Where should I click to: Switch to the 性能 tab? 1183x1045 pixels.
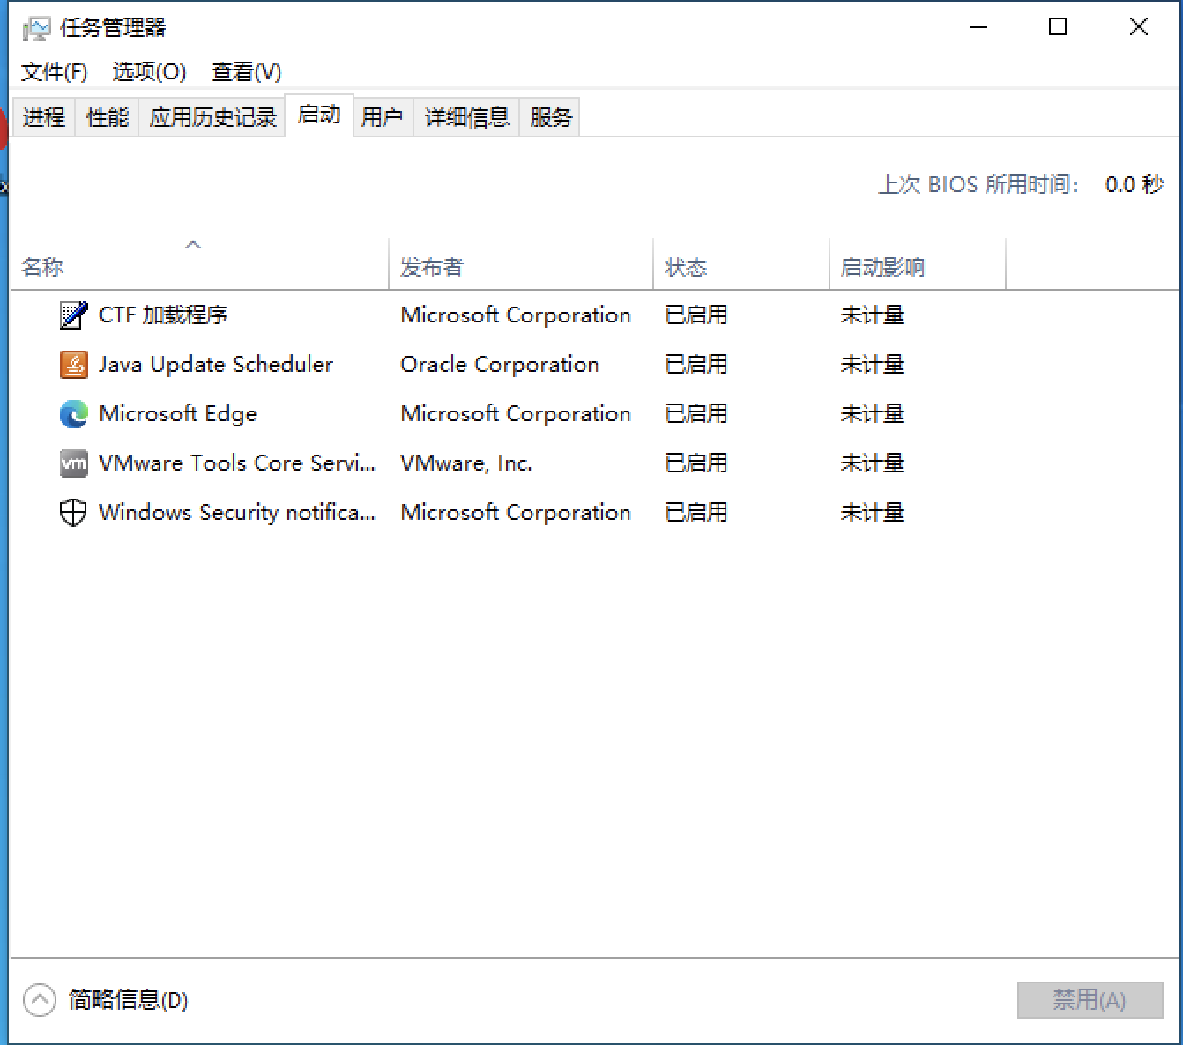point(108,117)
